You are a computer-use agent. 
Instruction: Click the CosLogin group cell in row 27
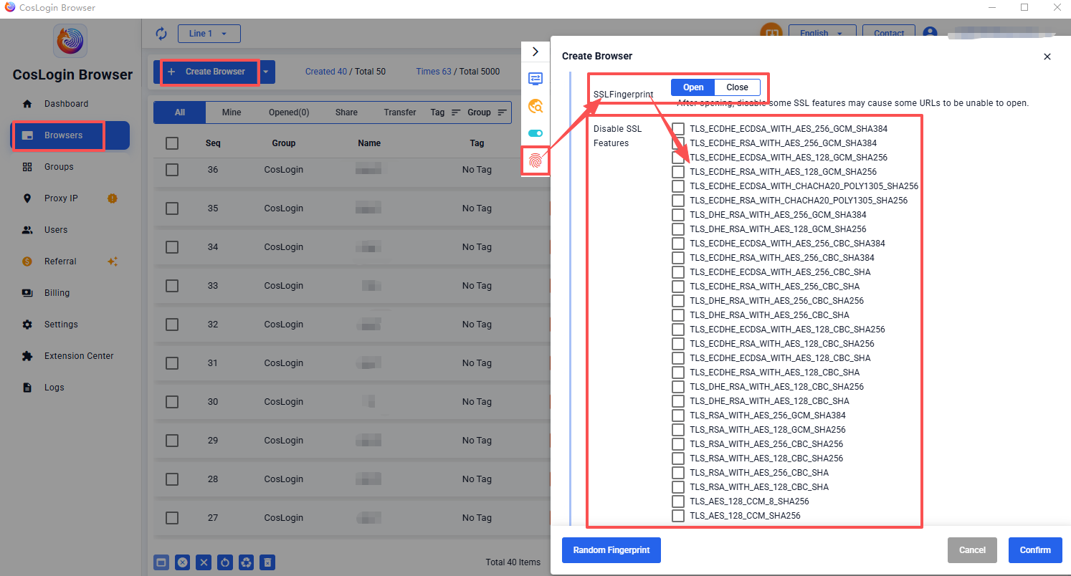pos(284,518)
